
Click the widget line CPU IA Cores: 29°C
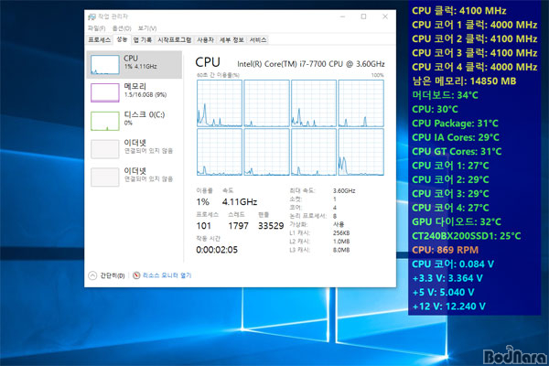(456, 137)
